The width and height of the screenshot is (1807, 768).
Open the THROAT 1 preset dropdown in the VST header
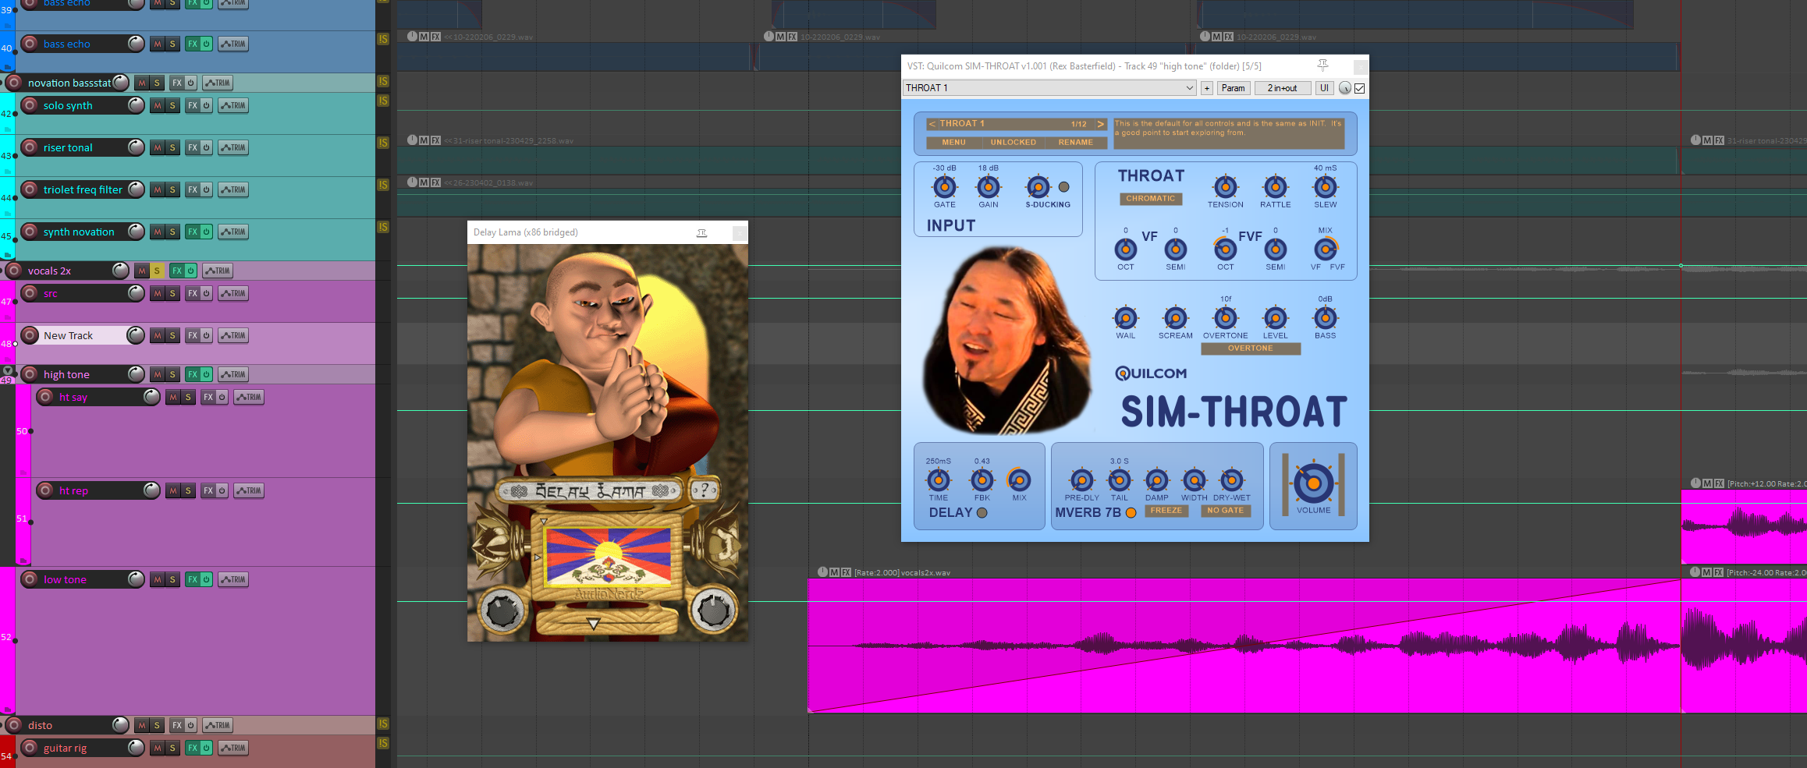click(1049, 88)
